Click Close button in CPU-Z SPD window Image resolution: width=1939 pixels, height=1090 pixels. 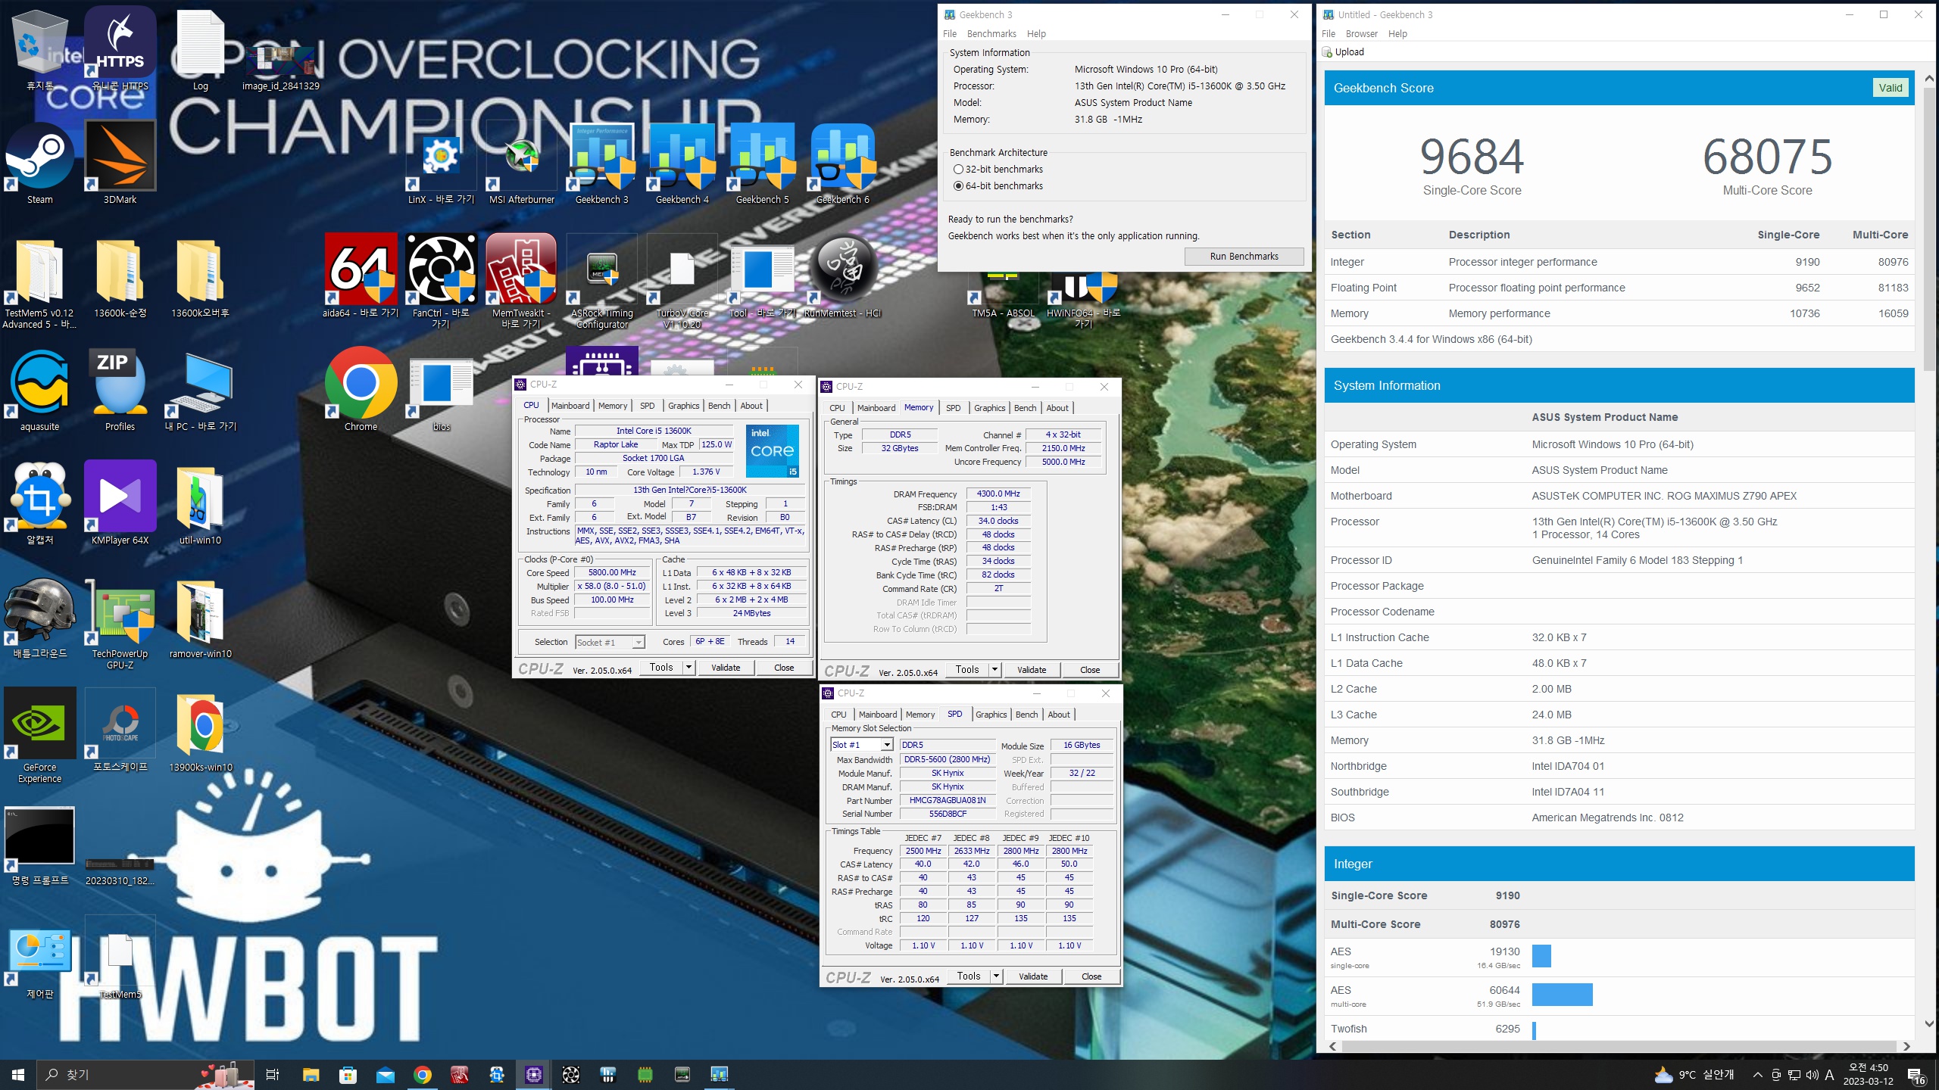point(1091,976)
